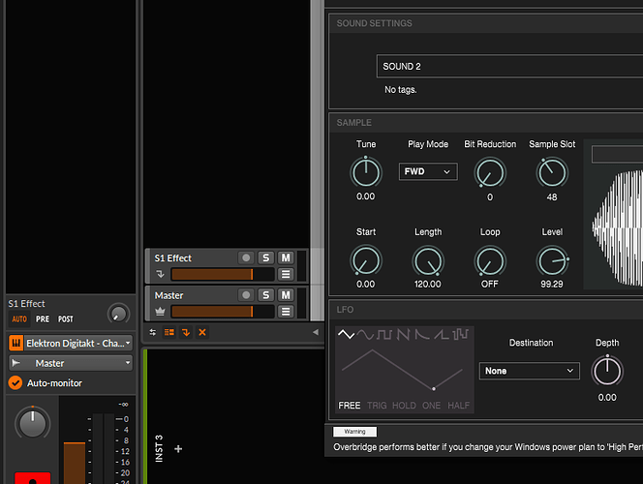
Task: Click the Level value 99.29
Action: (x=552, y=284)
